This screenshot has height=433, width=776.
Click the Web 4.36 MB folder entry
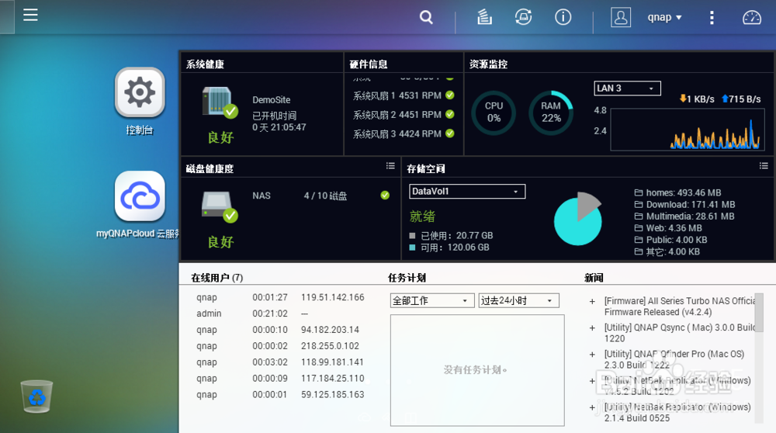668,228
